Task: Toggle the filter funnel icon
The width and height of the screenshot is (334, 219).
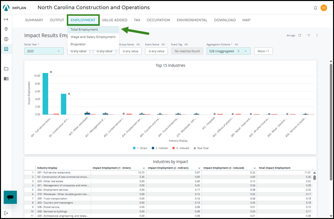Action: point(309,35)
